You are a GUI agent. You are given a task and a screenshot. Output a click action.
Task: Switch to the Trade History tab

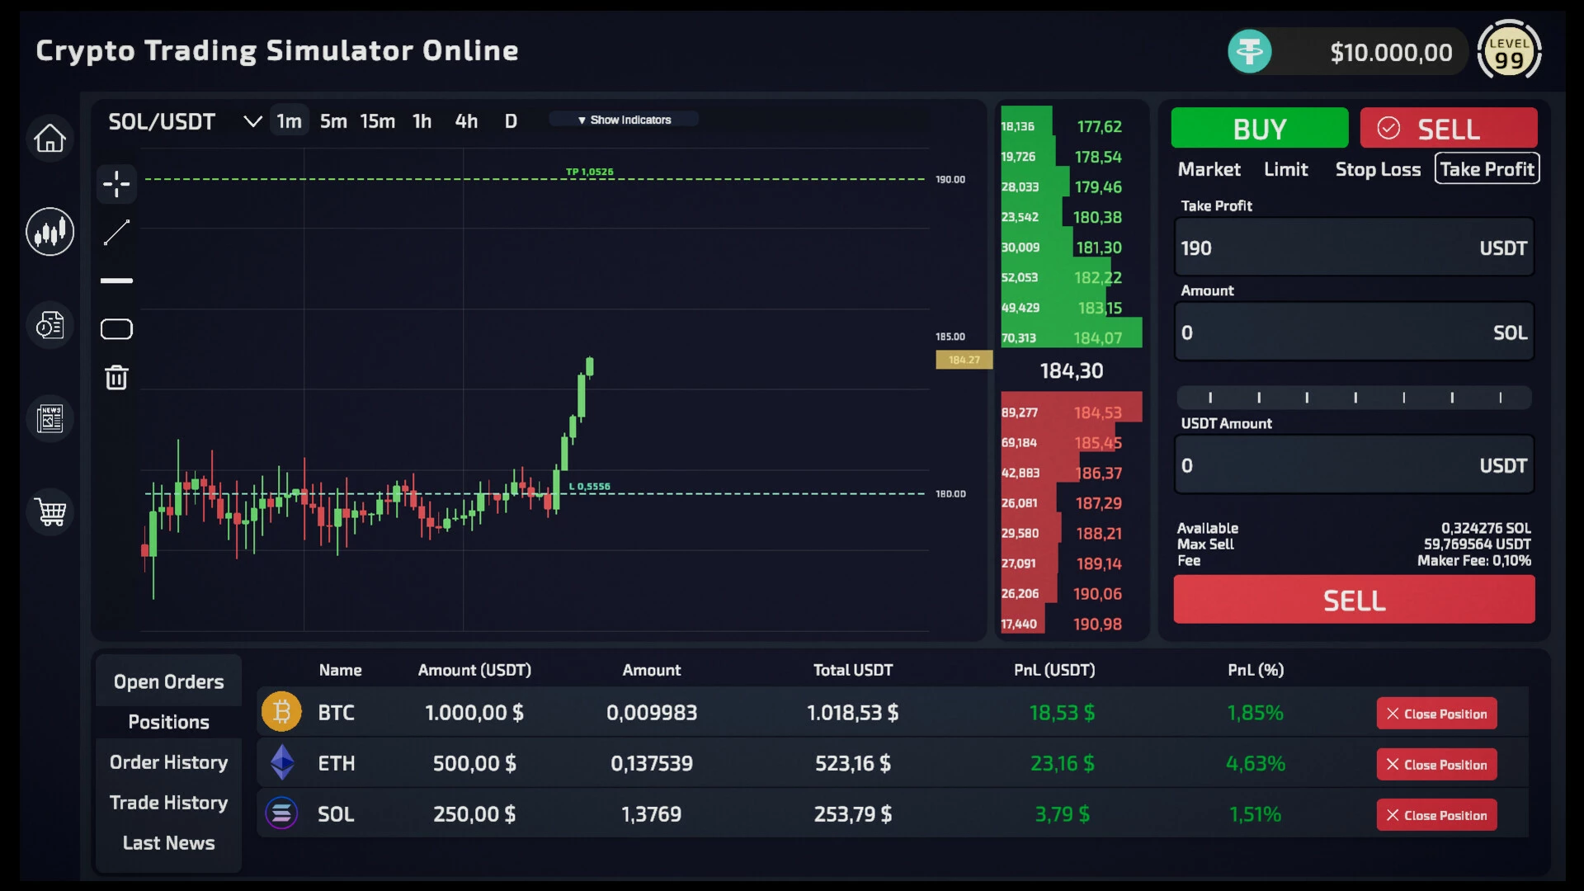pyautogui.click(x=168, y=803)
